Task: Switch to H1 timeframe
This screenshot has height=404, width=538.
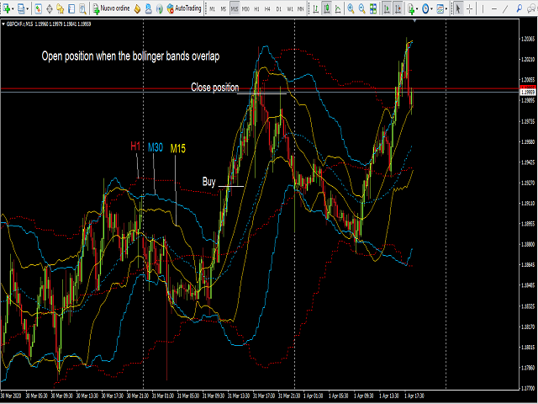Action: point(256,9)
